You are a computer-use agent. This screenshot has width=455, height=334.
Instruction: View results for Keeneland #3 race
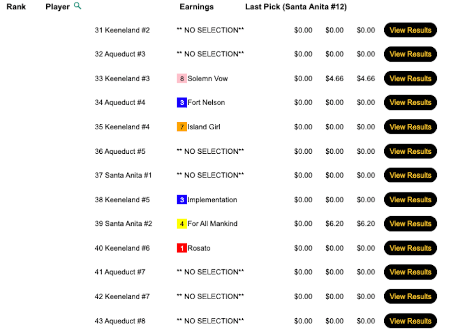pos(410,79)
